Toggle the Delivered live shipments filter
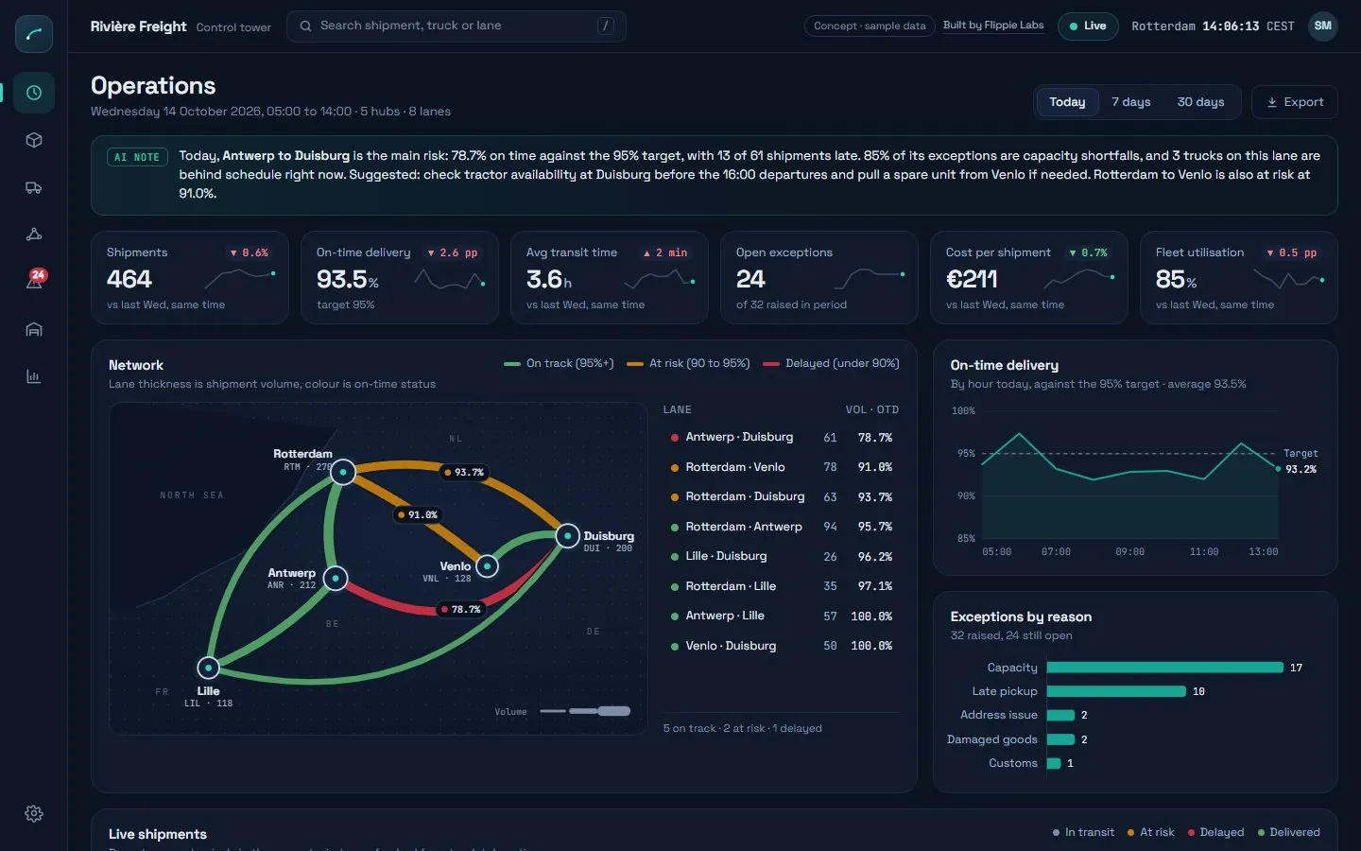This screenshot has width=1361, height=851. 1288,832
